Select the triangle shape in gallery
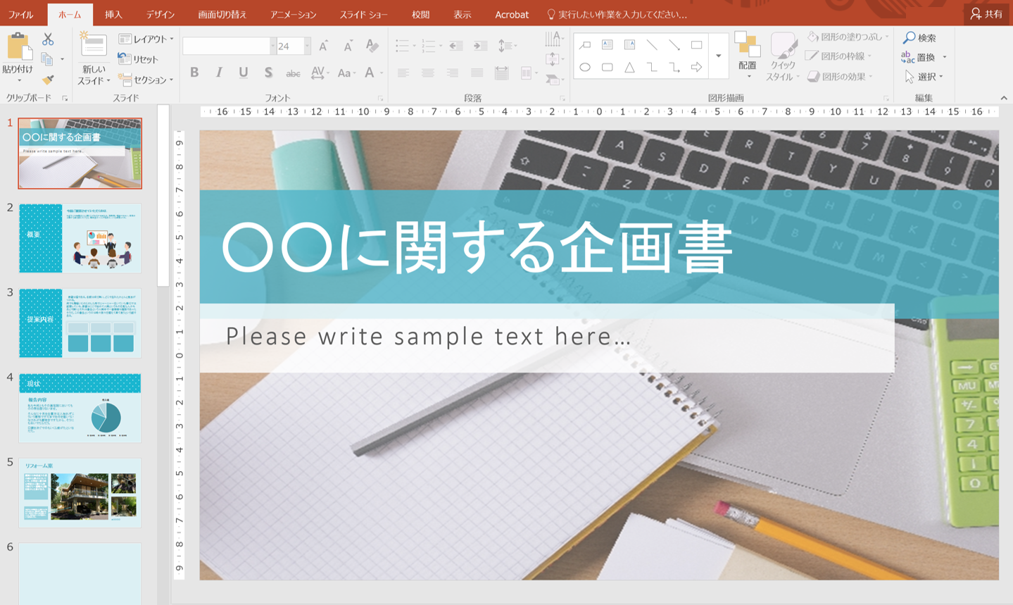Image resolution: width=1013 pixels, height=605 pixels. click(x=630, y=68)
